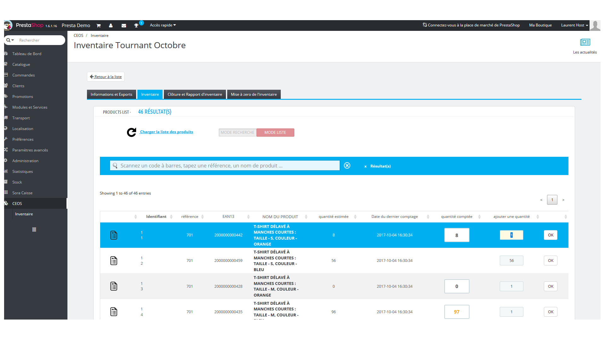This screenshot has width=605, height=340.
Task: Clear scan search with circled X icon
Action: (347, 166)
